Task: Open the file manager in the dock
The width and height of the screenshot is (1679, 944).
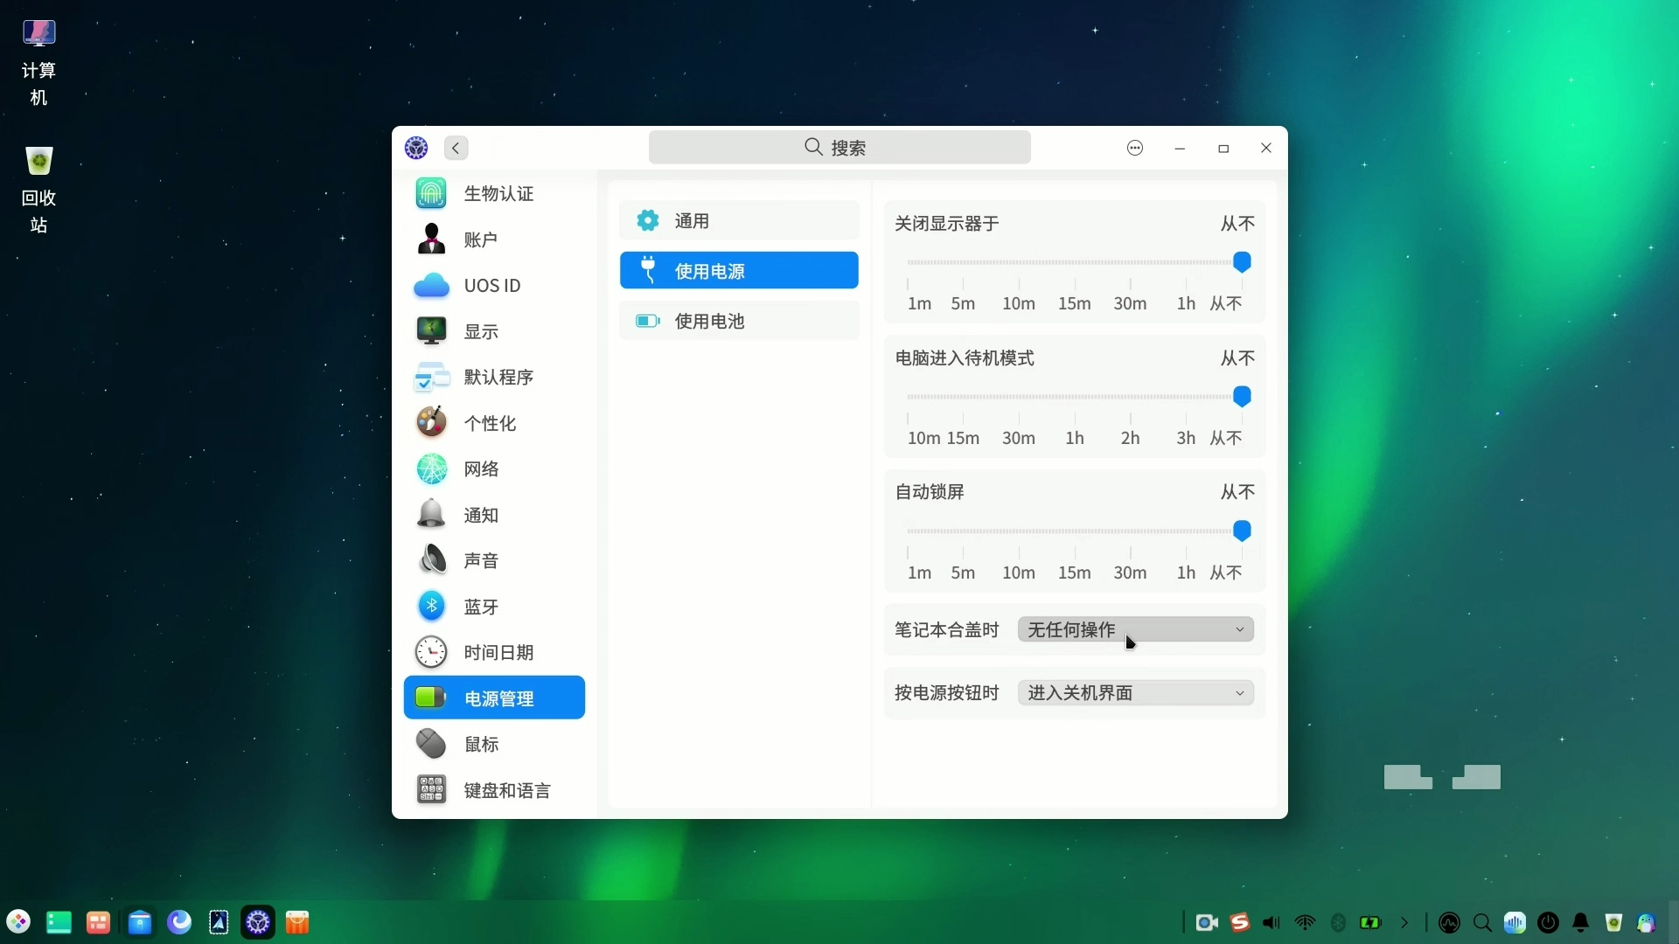Action: tap(139, 922)
